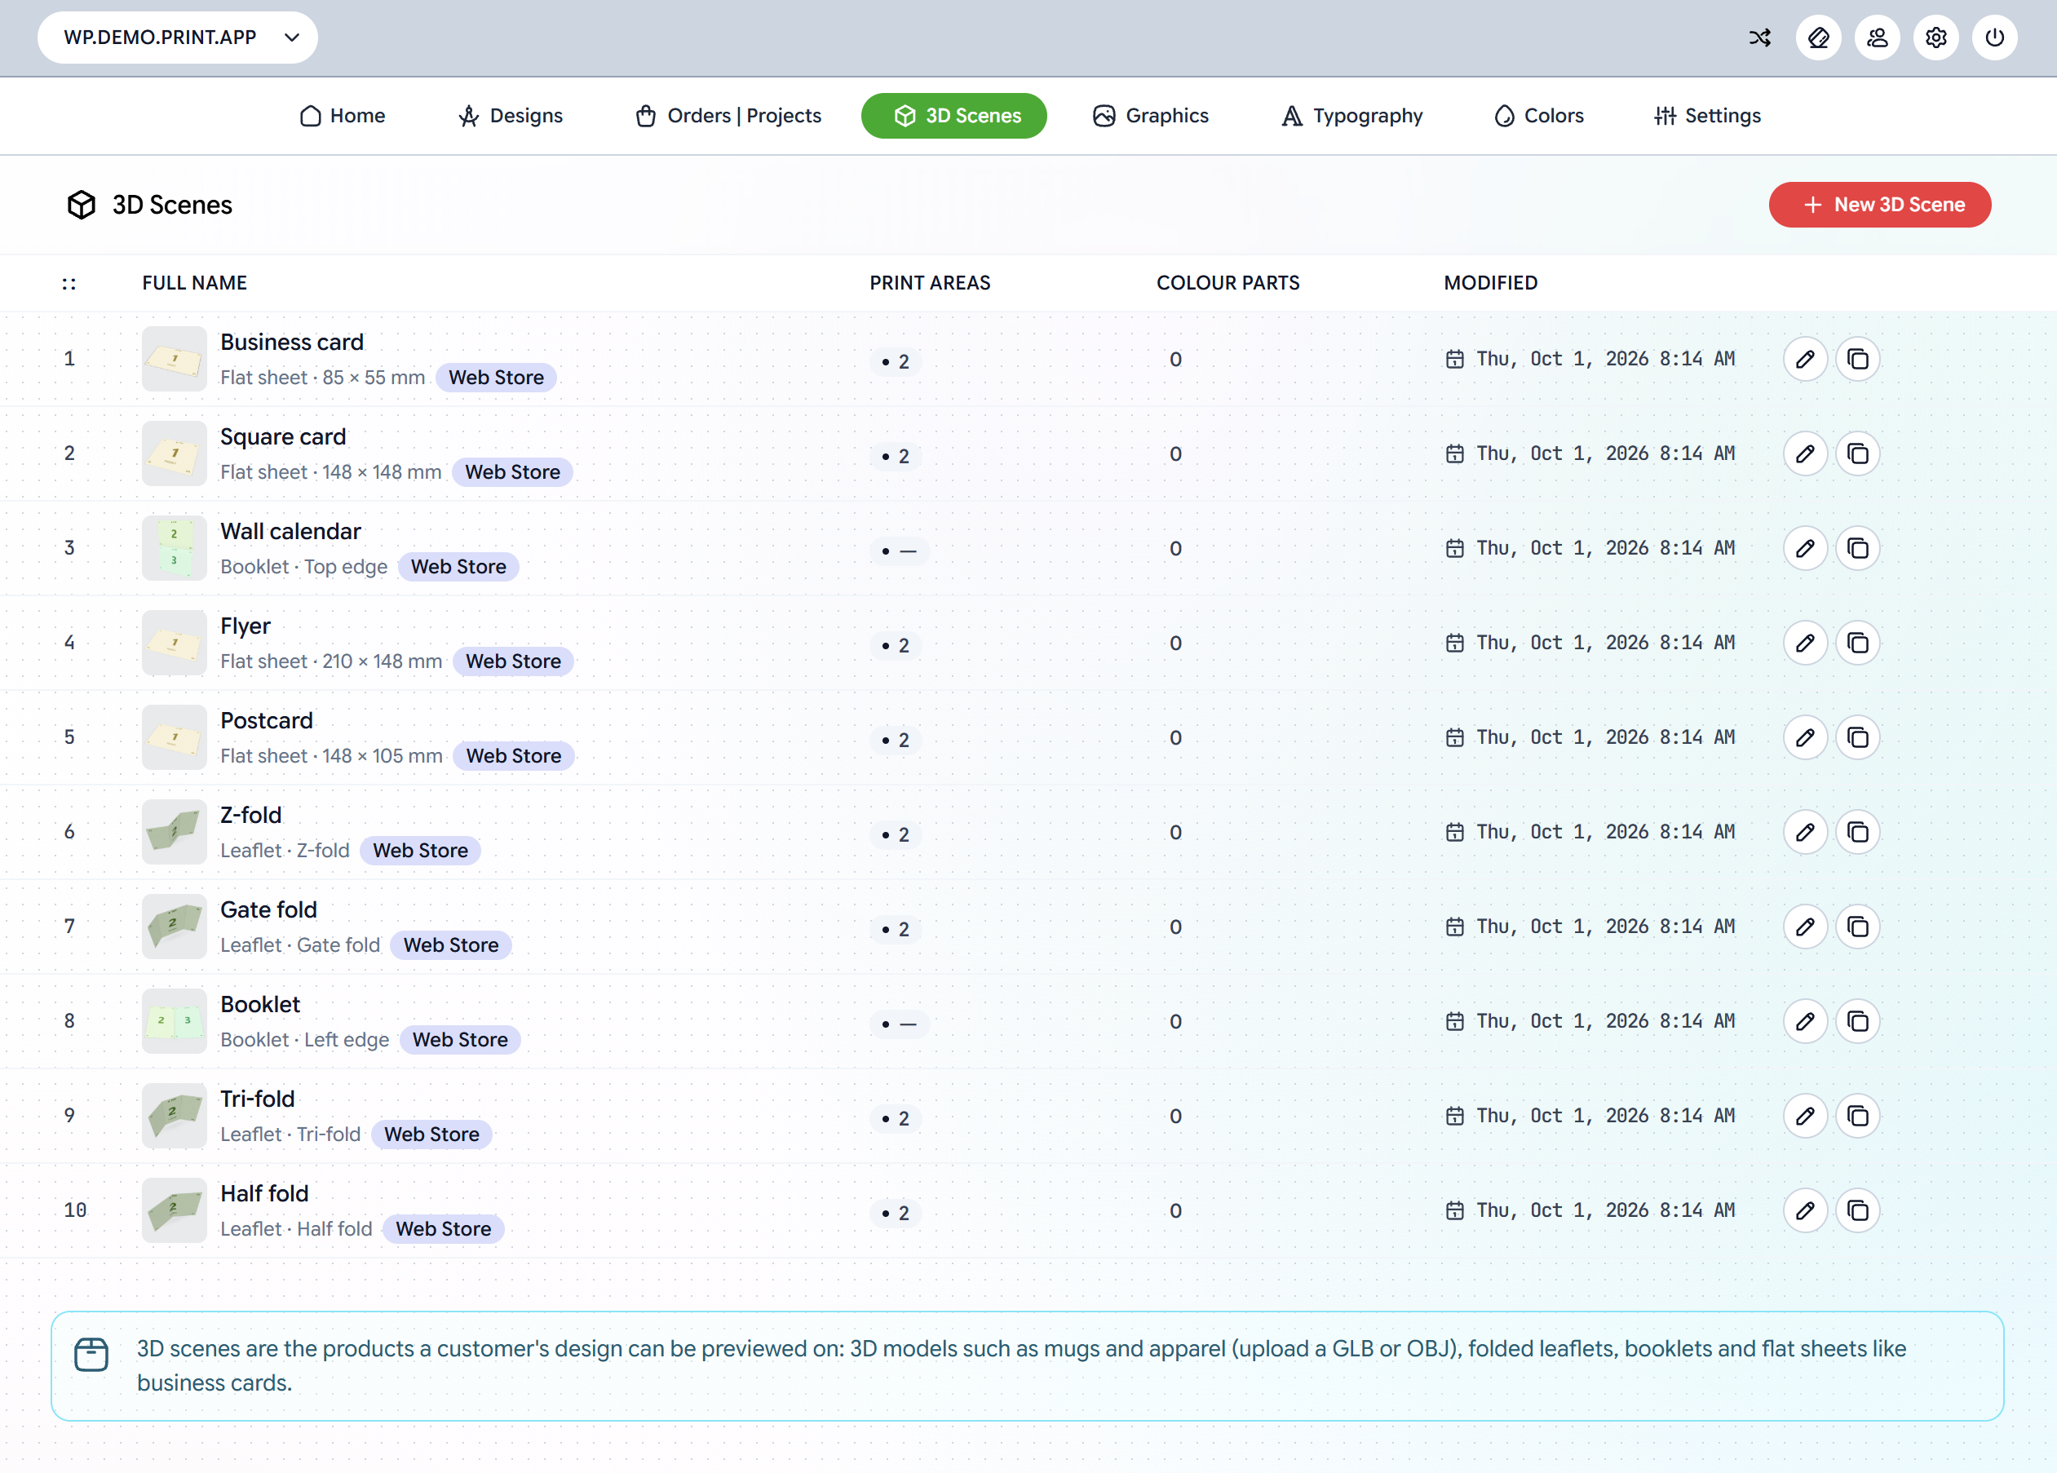This screenshot has width=2057, height=1473.
Task: Duplicate the Gate fold scene
Action: click(1857, 927)
